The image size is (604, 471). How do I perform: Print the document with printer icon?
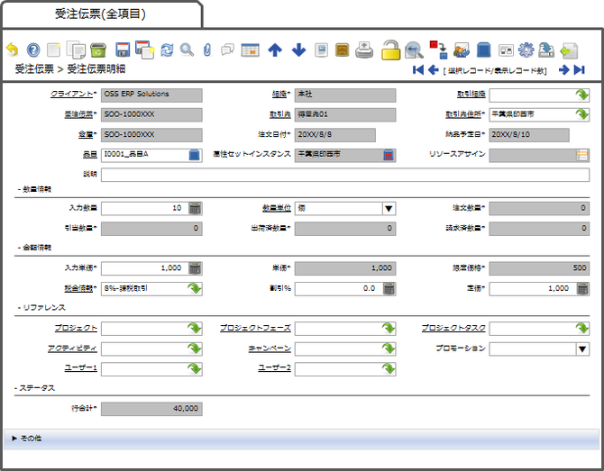[364, 50]
